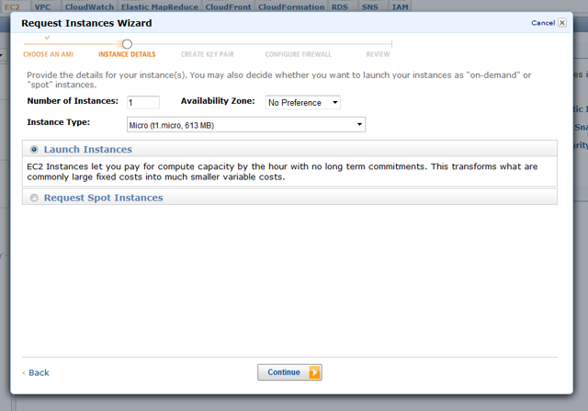Click the Instance Details step label

(127, 54)
